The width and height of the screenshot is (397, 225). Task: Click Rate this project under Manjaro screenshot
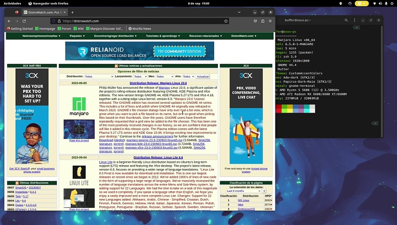click(x=79, y=141)
